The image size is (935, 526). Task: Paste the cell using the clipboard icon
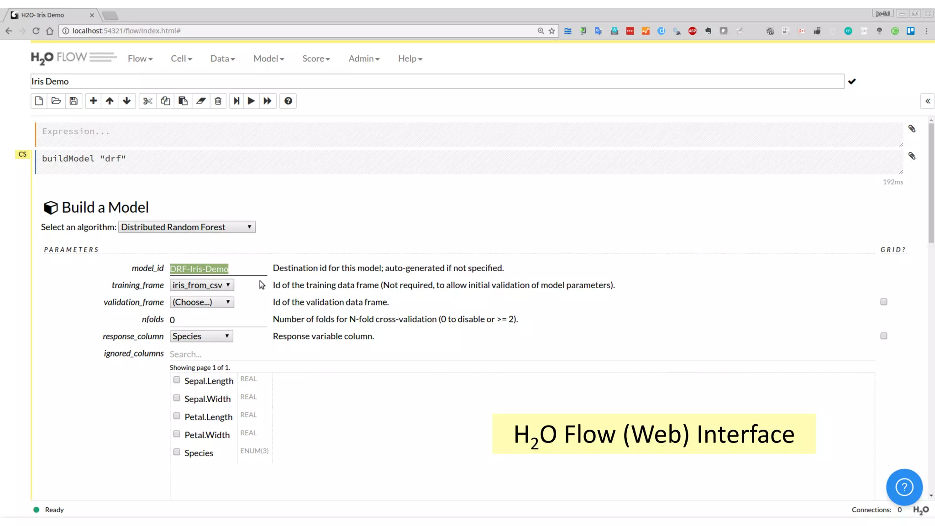point(183,101)
